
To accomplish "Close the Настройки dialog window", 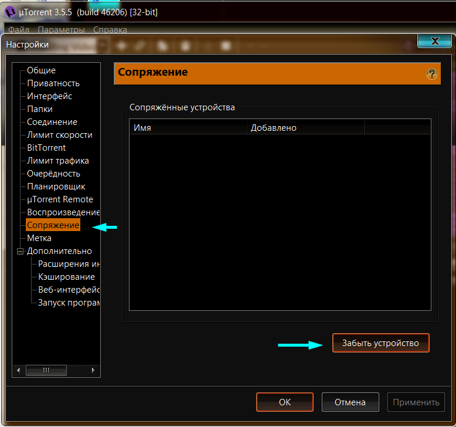I will (434, 41).
